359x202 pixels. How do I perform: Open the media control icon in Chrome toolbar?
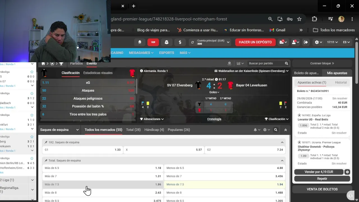point(331,19)
